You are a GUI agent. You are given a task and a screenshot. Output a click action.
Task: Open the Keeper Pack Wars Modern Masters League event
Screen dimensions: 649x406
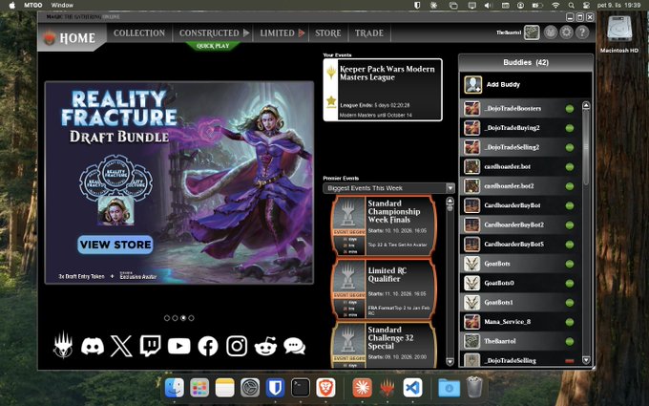coord(383,90)
